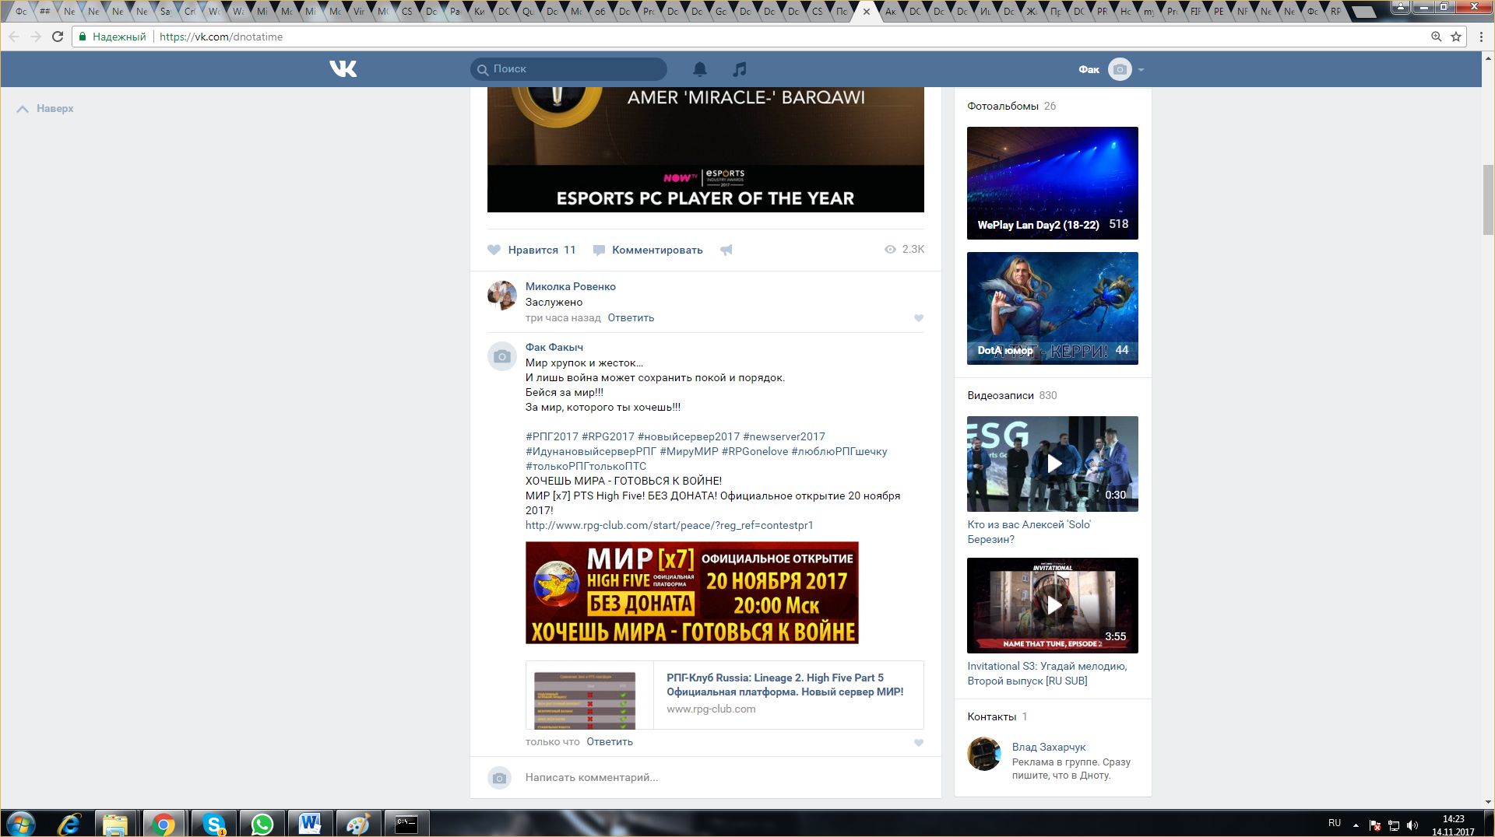Click Влад Захарчук's avatar in Контакты
The image size is (1495, 837).
pyautogui.click(x=984, y=754)
